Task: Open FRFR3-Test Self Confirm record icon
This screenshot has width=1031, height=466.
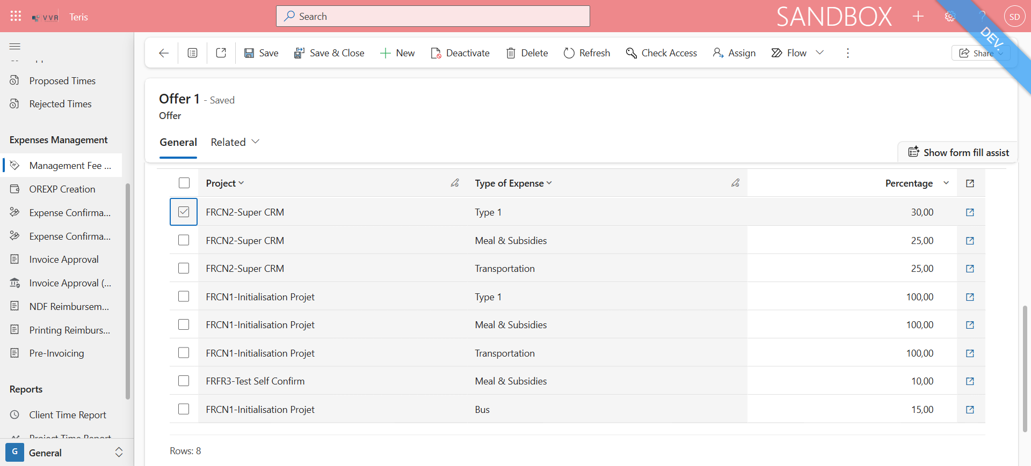Action: point(970,381)
